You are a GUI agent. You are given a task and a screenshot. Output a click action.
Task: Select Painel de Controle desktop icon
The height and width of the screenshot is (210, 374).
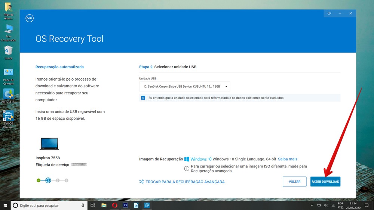(x=8, y=76)
